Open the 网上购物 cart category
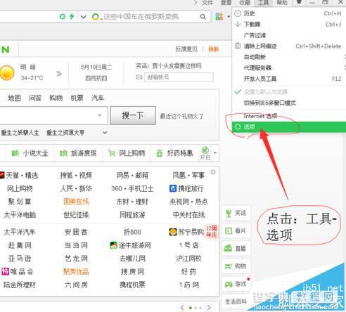 point(127,153)
